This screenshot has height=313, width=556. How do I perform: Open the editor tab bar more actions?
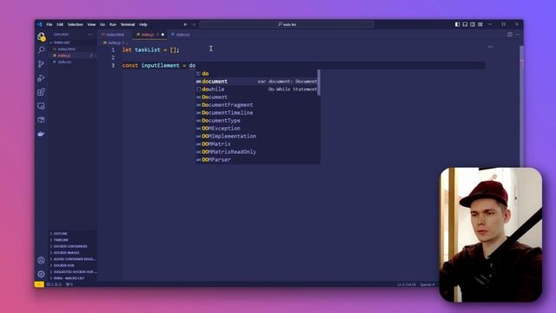tap(518, 35)
